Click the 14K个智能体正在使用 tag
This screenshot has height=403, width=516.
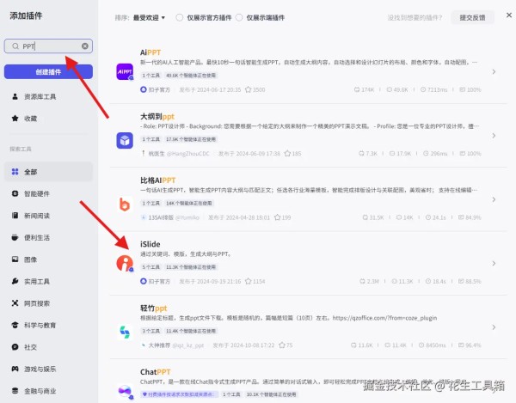point(189,203)
